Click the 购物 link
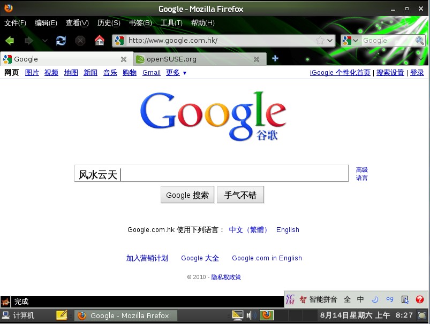 coord(130,73)
